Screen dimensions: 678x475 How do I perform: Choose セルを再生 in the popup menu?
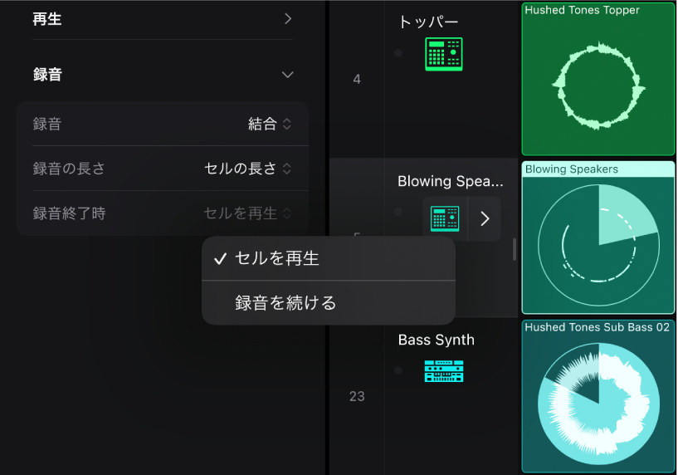pos(329,259)
